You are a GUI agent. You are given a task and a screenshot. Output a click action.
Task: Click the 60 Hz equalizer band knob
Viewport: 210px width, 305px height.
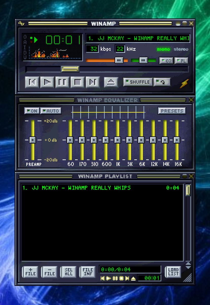[70, 140]
